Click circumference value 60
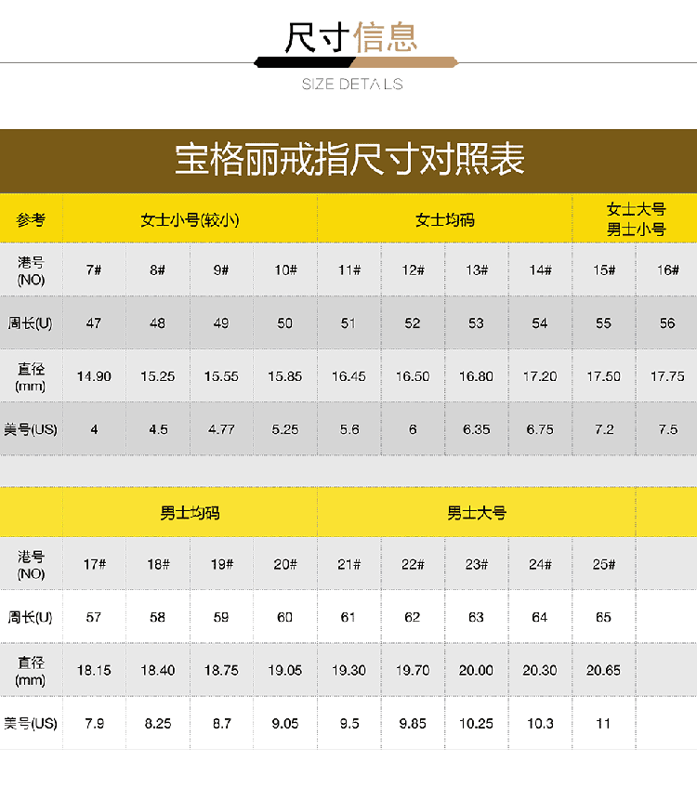Viewport: 697px width, 788px height. pyautogui.click(x=285, y=617)
